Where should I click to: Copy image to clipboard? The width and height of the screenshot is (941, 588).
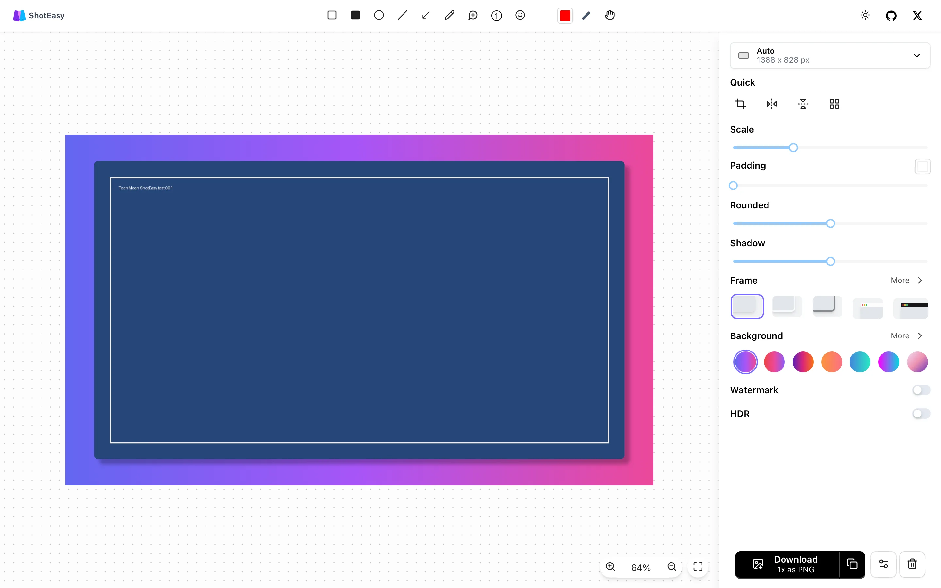click(852, 564)
